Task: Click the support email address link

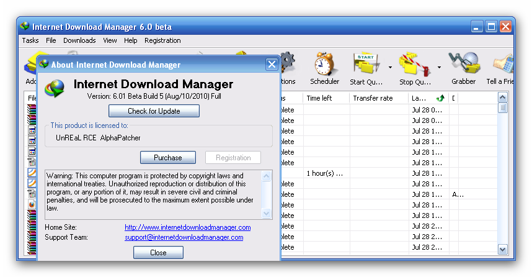Action: [184, 237]
